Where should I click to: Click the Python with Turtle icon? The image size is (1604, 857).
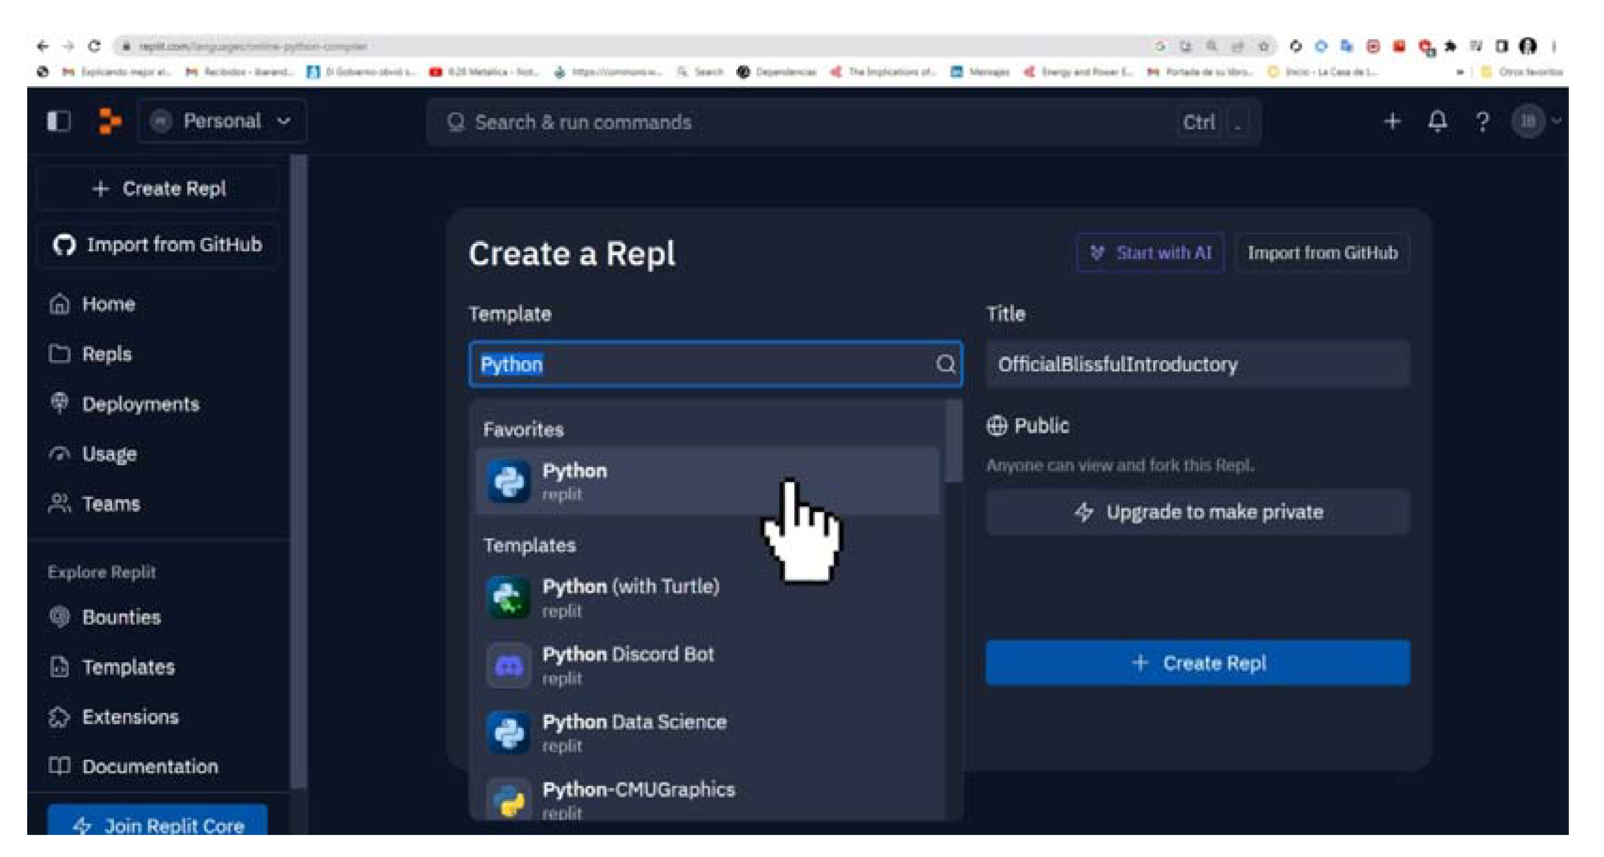pyautogui.click(x=509, y=598)
